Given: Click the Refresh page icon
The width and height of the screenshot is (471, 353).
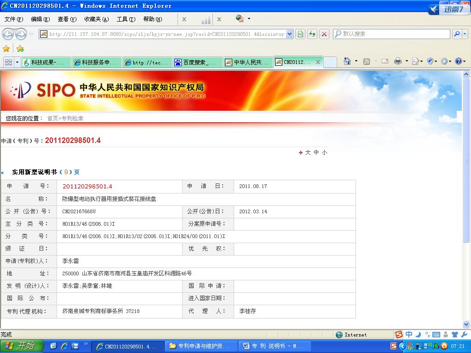Looking at the screenshot, I should click(312, 34).
